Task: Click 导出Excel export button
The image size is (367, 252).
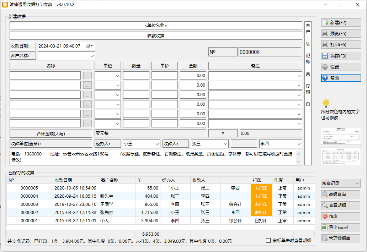Action: coord(340,228)
